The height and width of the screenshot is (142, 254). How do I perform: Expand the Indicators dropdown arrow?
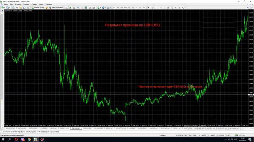[100, 7]
